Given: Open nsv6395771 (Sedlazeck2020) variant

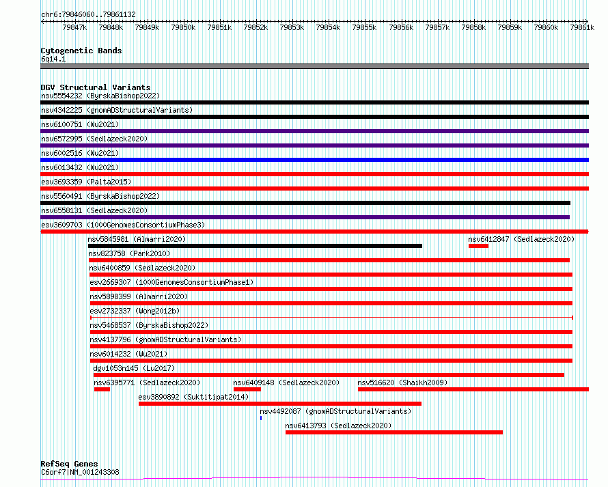Looking at the screenshot, I should [x=147, y=382].
